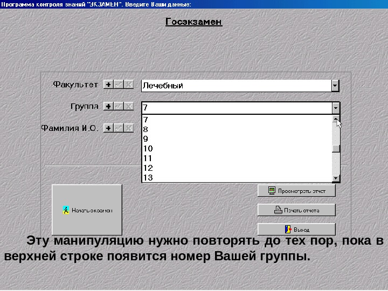The width and height of the screenshot is (388, 291).
Task: Click the X icon in the Группа row
Action: point(129,106)
